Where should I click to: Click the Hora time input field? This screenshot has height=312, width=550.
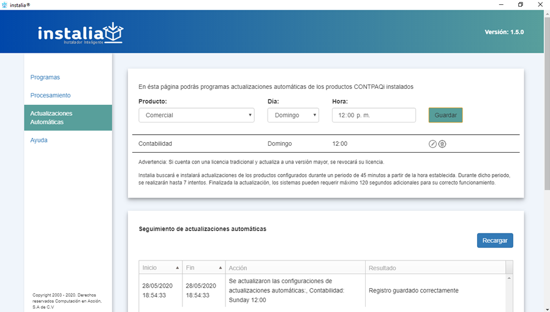coord(374,115)
